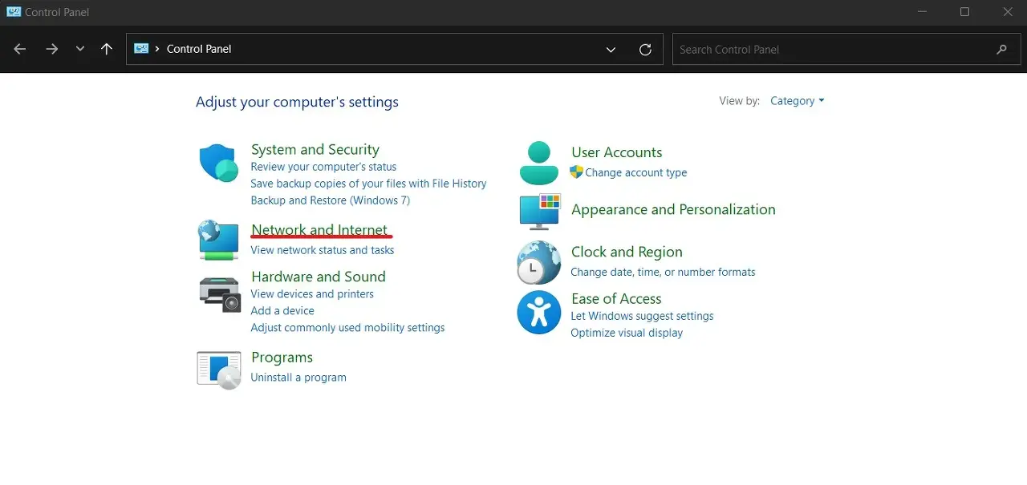Open Network and Internet category
1027x485 pixels.
tap(319, 230)
